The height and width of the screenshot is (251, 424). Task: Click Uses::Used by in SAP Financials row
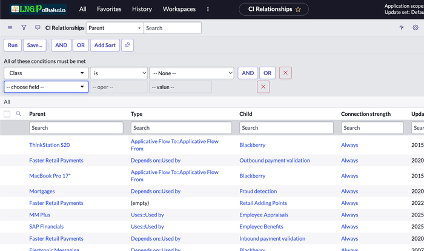(x=147, y=227)
